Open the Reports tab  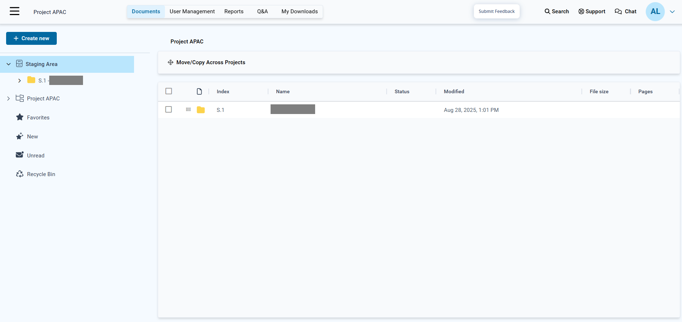tap(234, 11)
